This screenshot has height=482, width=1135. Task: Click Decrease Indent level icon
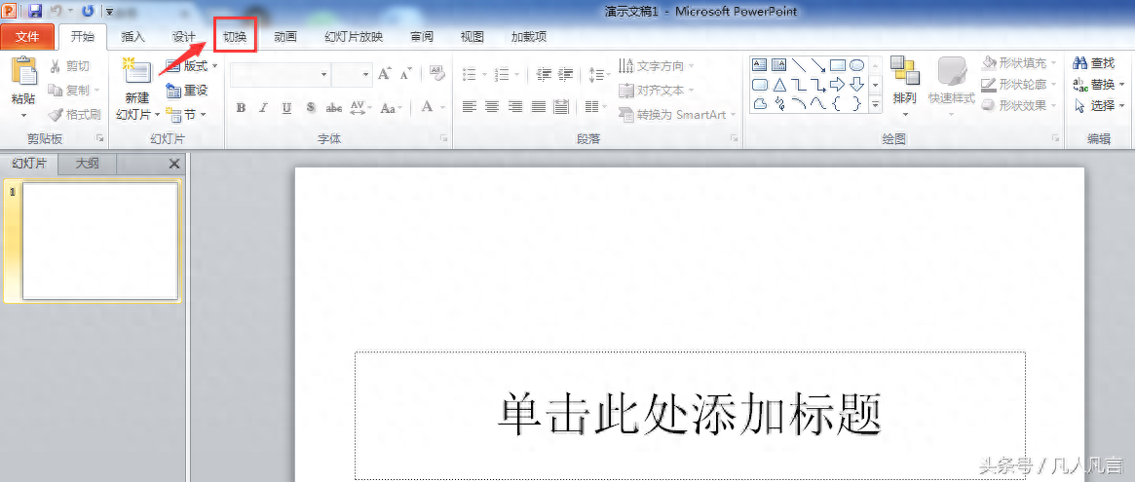coord(544,74)
